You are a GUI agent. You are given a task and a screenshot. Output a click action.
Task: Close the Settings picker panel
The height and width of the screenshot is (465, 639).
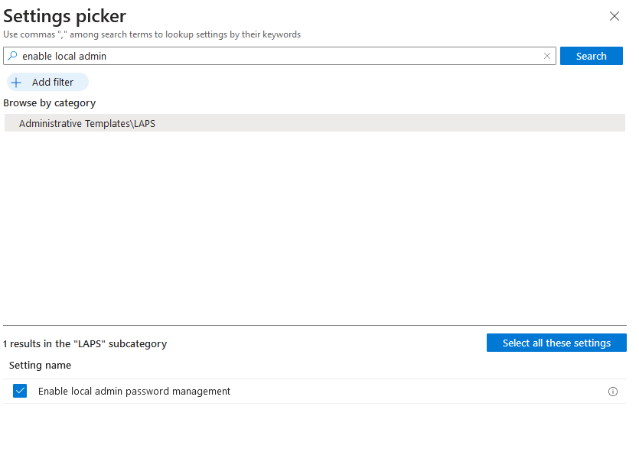coord(614,16)
